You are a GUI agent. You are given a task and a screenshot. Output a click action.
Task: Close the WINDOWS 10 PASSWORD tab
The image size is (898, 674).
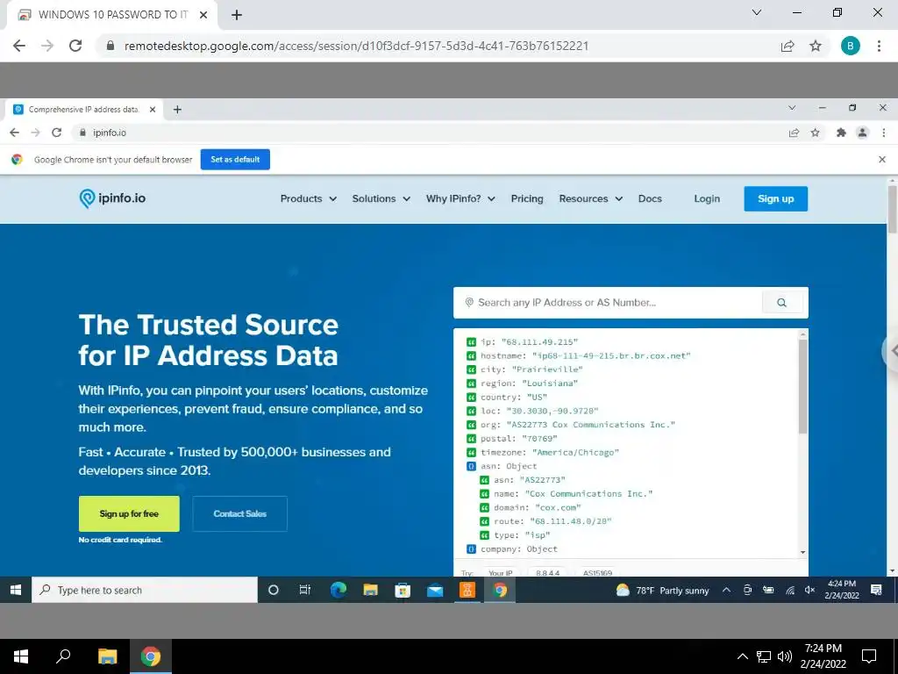coord(203,15)
